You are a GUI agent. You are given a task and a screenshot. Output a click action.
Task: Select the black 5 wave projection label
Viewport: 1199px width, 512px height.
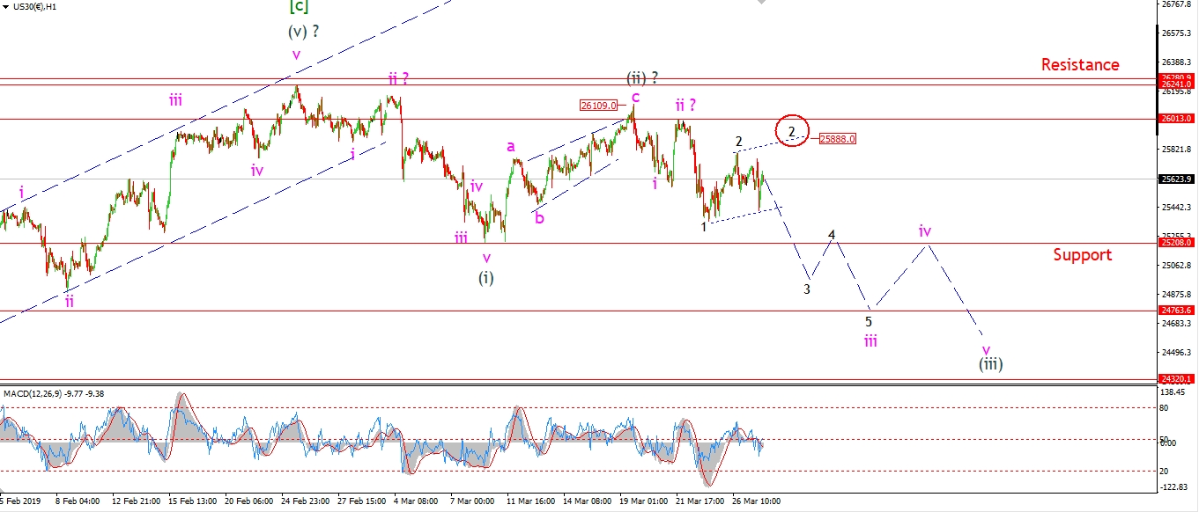tap(869, 321)
